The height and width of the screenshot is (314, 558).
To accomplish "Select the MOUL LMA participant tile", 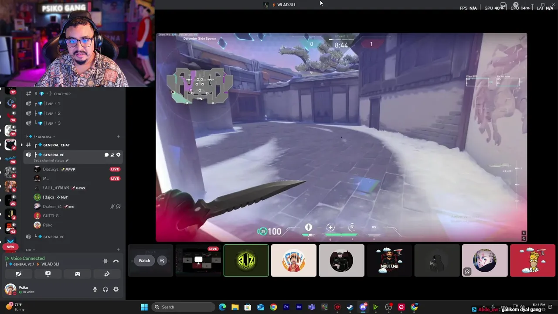I will click(389, 260).
